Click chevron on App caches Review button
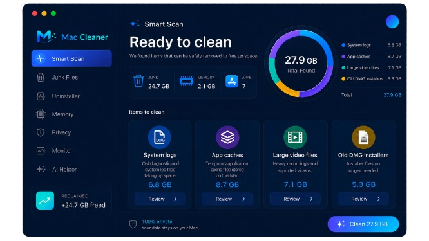Screen dimensions: 429x241 [x=243, y=199]
